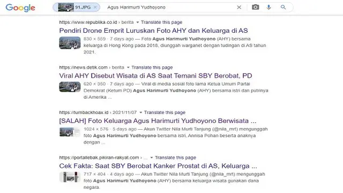
Task: Open 'Pendiri Drone Emprit Luruskan Foto AHY' result
Action: pos(153,31)
